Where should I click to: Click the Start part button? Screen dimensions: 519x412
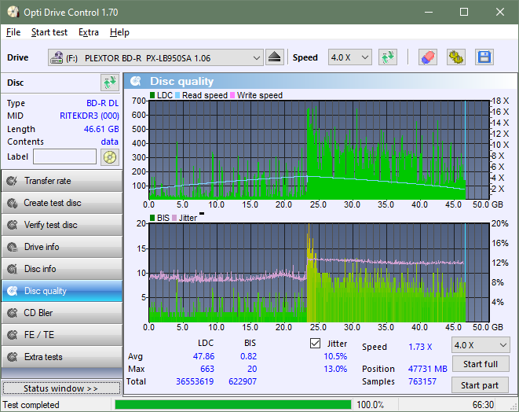coord(480,385)
